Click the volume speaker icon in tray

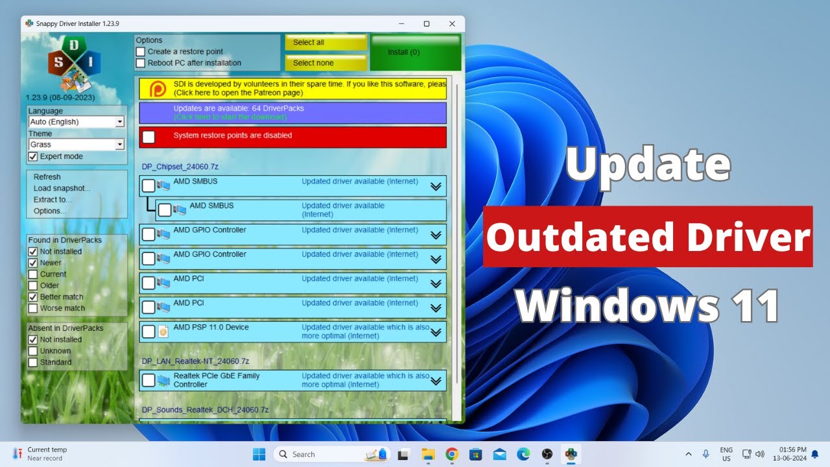point(760,454)
